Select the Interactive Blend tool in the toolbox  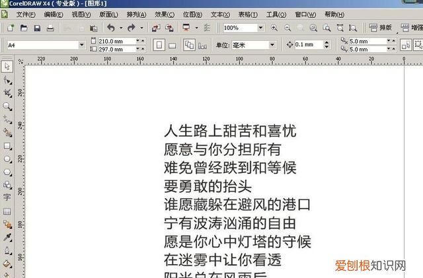point(7,225)
